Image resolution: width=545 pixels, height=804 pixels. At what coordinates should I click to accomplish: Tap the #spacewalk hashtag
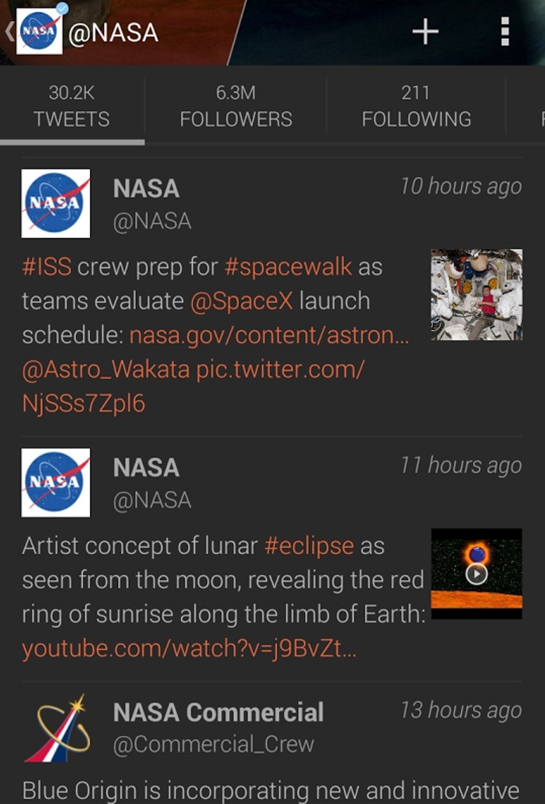[x=288, y=266]
